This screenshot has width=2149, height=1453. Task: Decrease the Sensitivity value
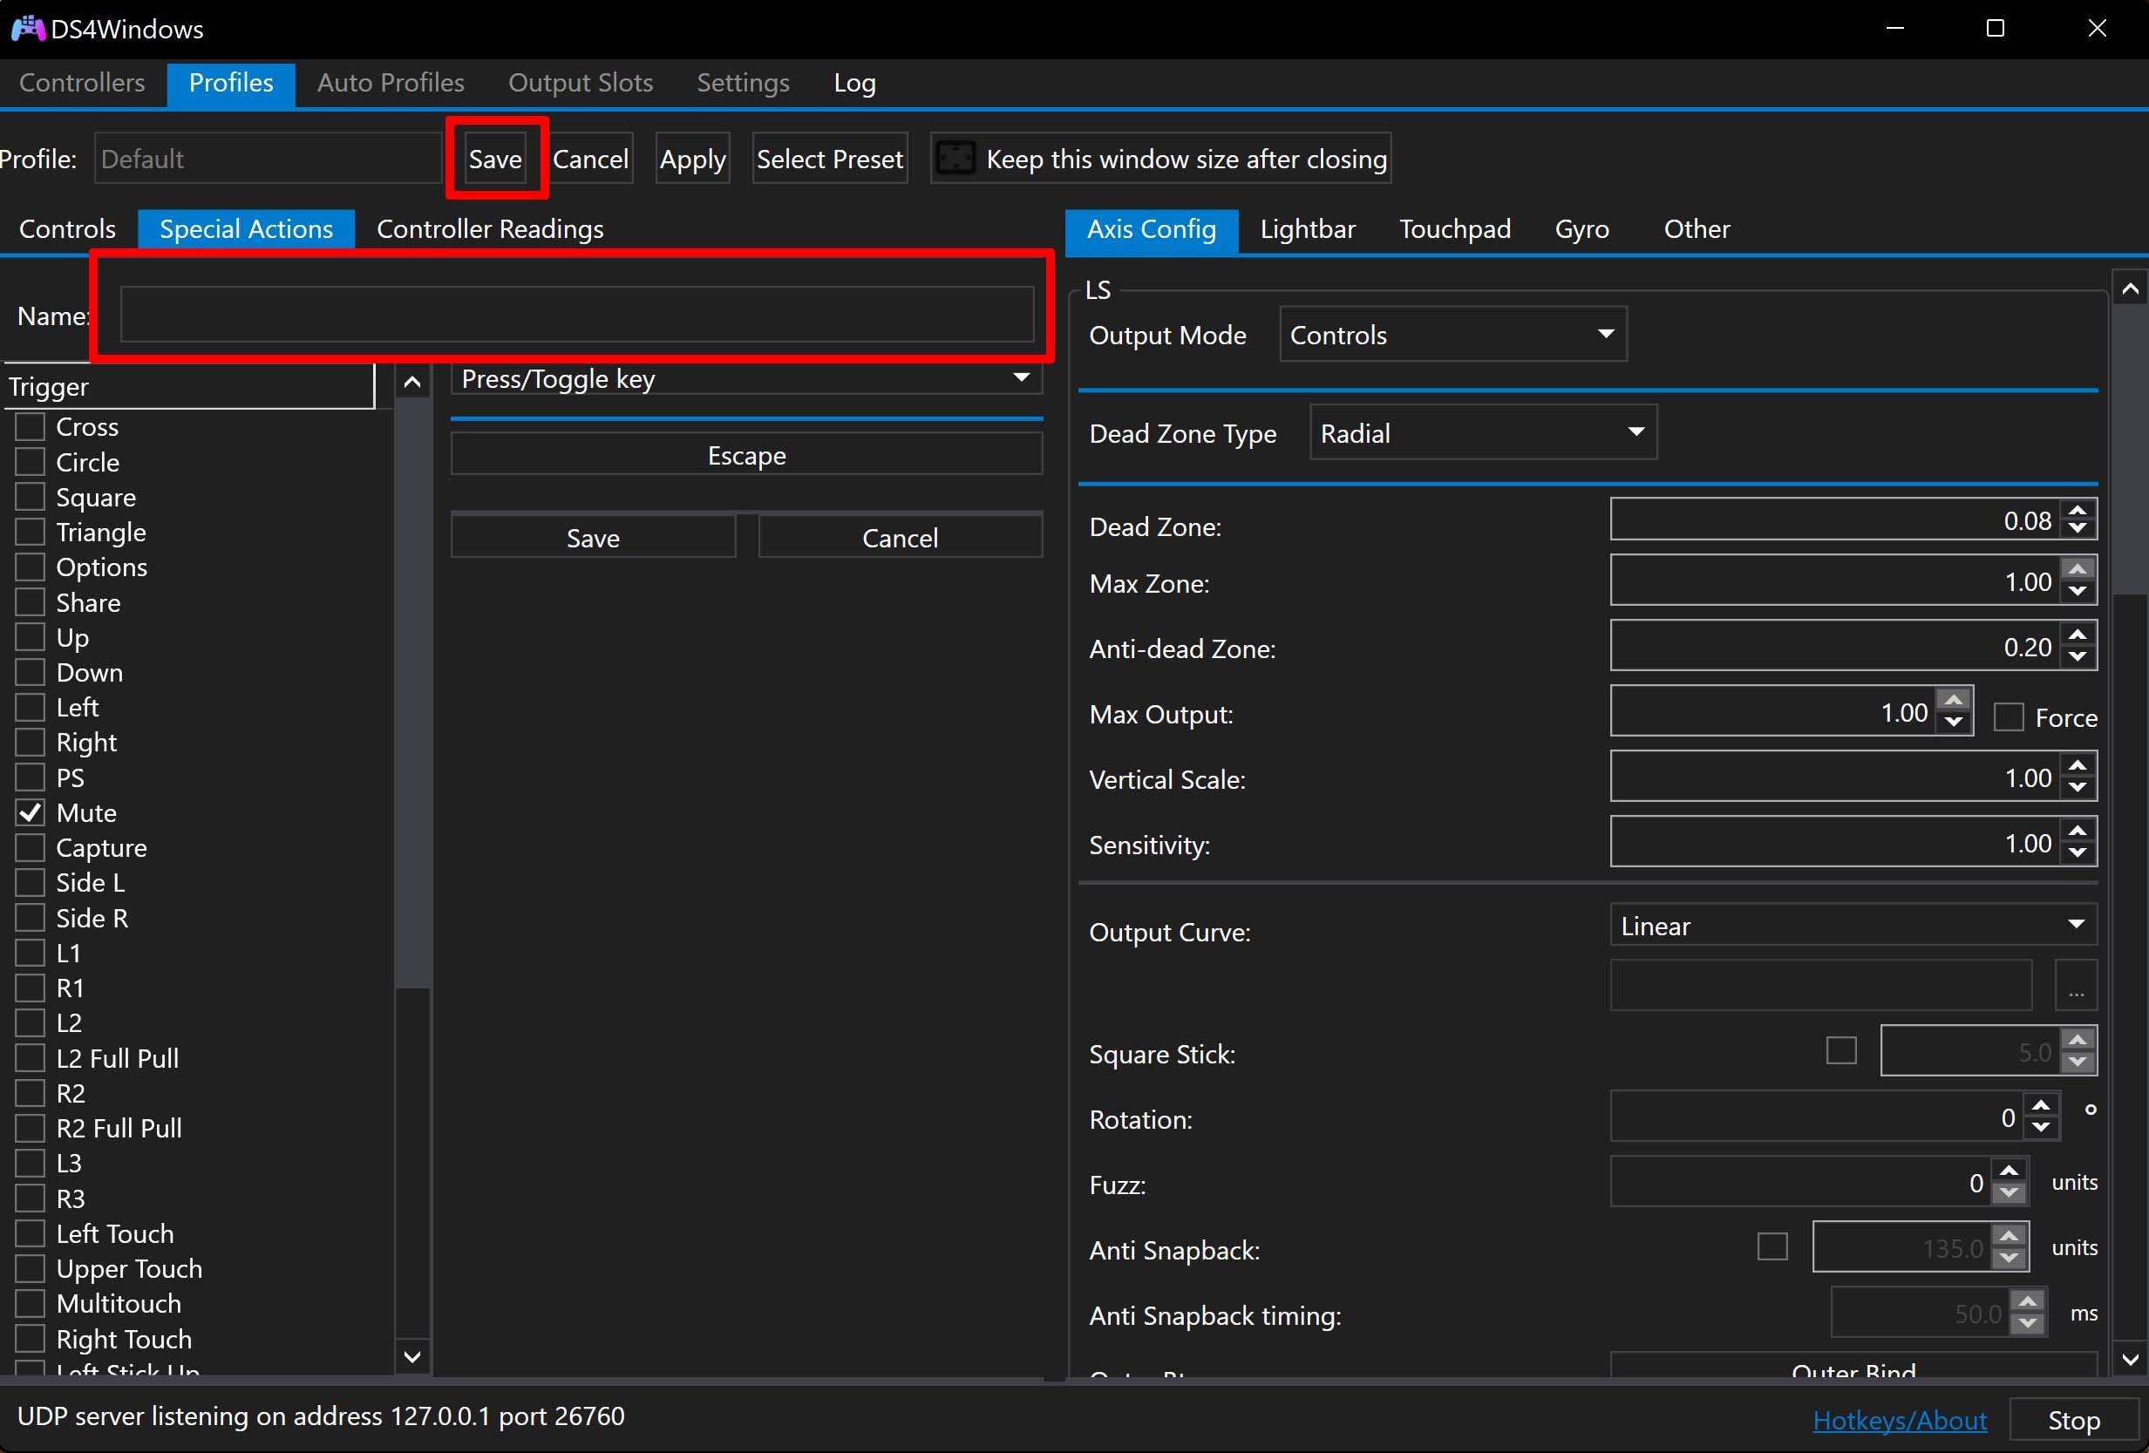[x=2078, y=852]
